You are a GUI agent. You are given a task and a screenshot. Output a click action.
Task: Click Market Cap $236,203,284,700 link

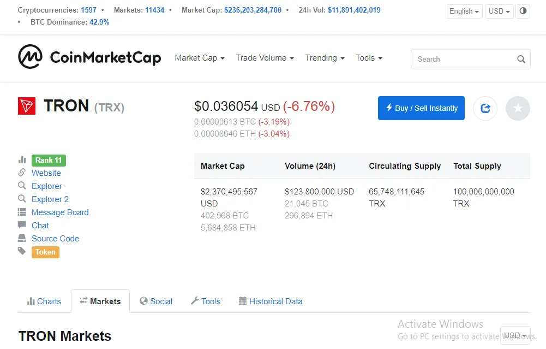(253, 10)
